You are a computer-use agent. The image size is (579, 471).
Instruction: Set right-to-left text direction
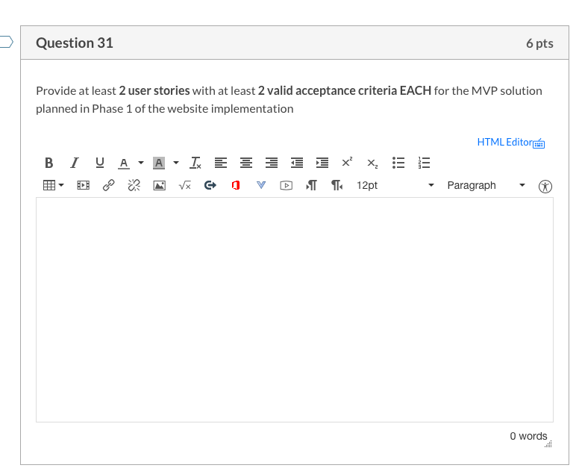[x=337, y=185]
